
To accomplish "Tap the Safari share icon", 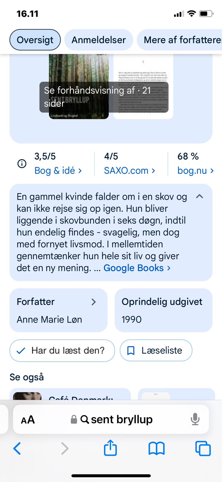I will pos(110,448).
